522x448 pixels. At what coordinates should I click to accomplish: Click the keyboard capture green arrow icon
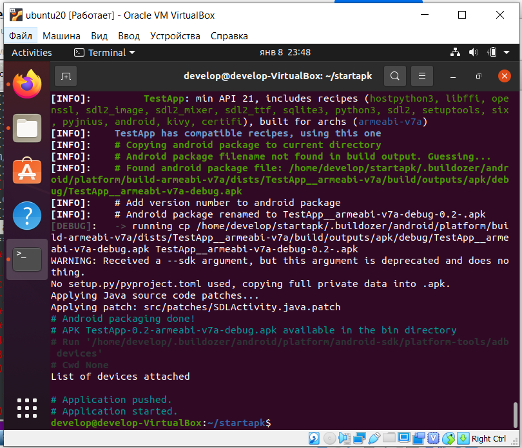pos(463,438)
